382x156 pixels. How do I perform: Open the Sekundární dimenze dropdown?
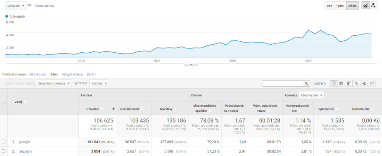coord(54,83)
